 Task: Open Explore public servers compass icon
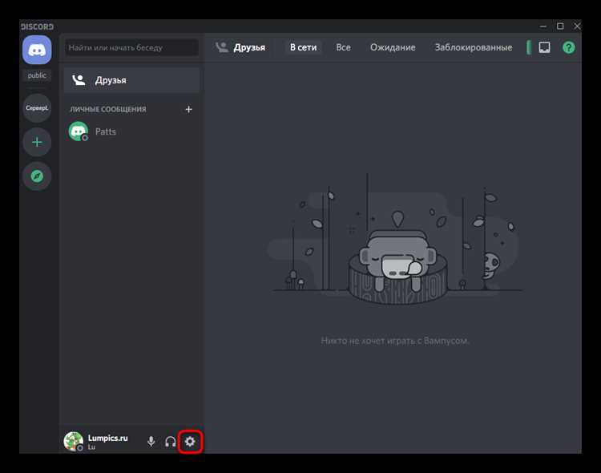pos(37,176)
